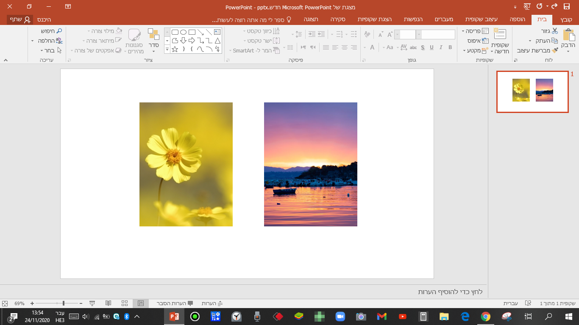
Task: Click the Notes (הערות הסבר) status bar button
Action: point(175,303)
